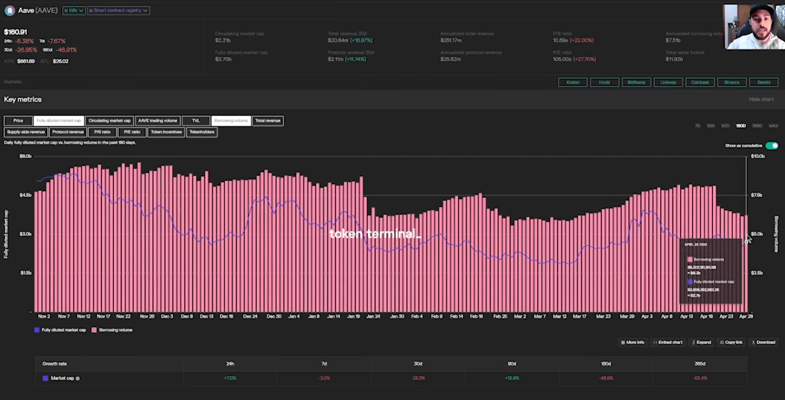Click the 365d growth rate column header
This screenshot has height=400, width=785.
point(700,364)
